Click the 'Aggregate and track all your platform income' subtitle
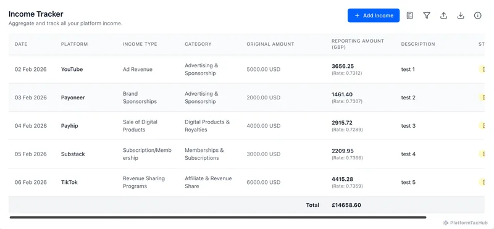 [x=65, y=23]
